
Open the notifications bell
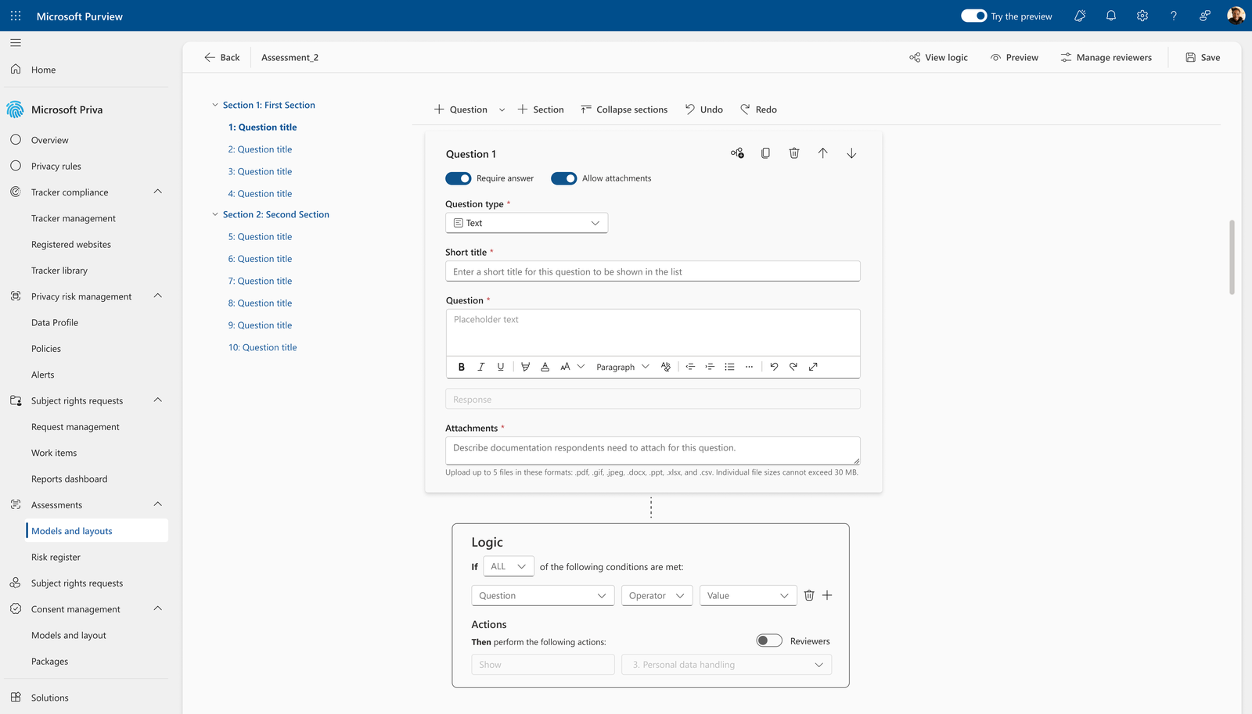coord(1111,16)
